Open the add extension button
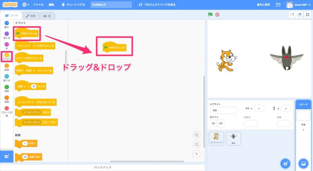Image resolution: width=313 pixels, height=171 pixels. [x=6, y=156]
